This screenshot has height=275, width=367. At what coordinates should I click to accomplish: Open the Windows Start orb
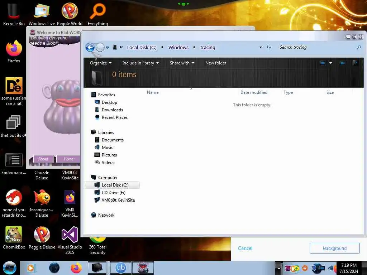10,268
